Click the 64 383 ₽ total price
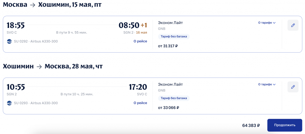The height and width of the screenshot is (134, 305). (251, 125)
